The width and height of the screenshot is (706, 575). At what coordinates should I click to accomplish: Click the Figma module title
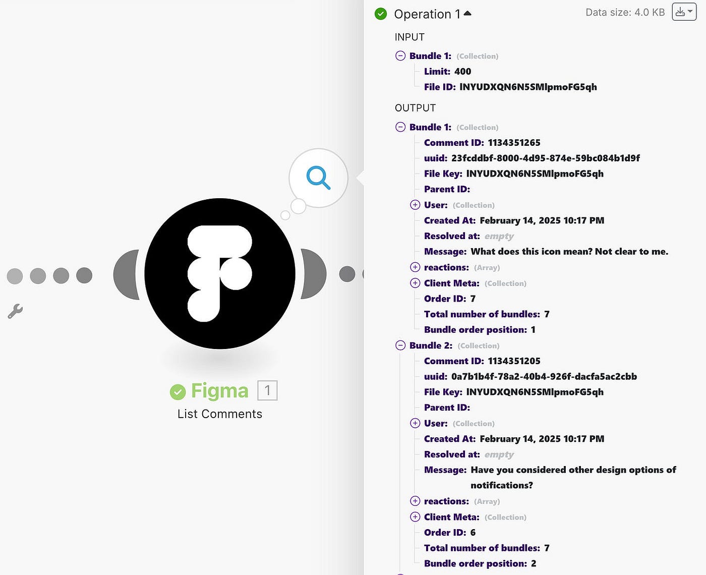coord(220,391)
